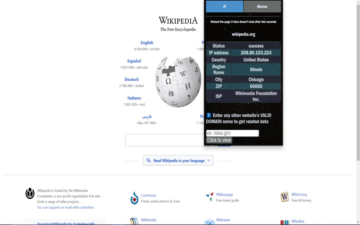The height and width of the screenshot is (225, 360).
Task: Click '2 788 000+ Artikel' text
Action: click(x=132, y=86)
